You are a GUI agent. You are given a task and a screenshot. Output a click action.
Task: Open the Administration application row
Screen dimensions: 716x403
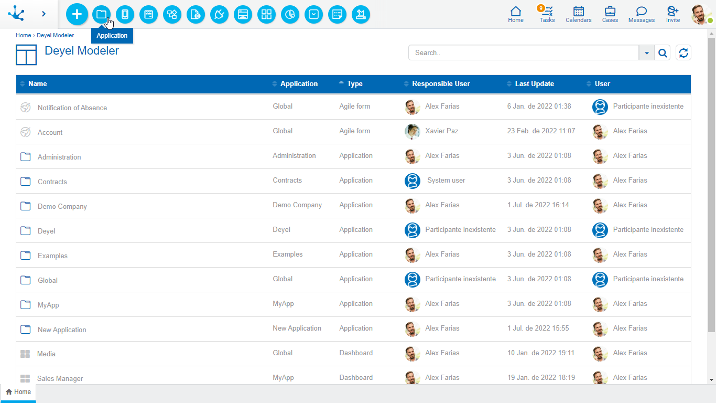pyautogui.click(x=353, y=156)
